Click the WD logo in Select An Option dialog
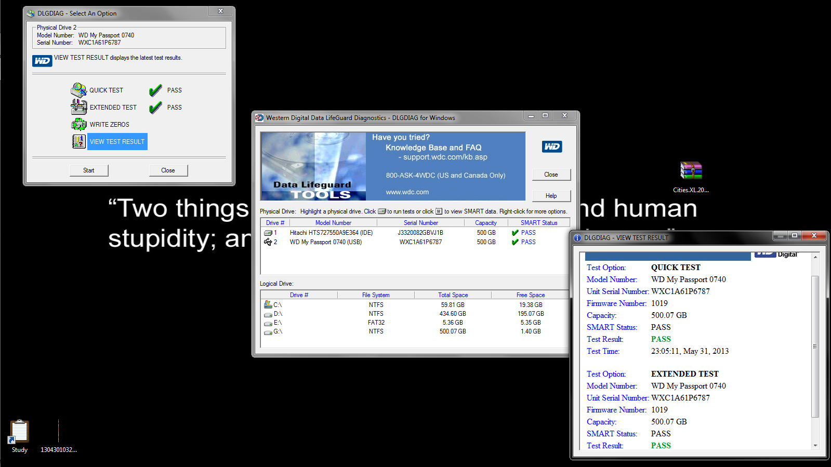The image size is (831, 467). [42, 61]
